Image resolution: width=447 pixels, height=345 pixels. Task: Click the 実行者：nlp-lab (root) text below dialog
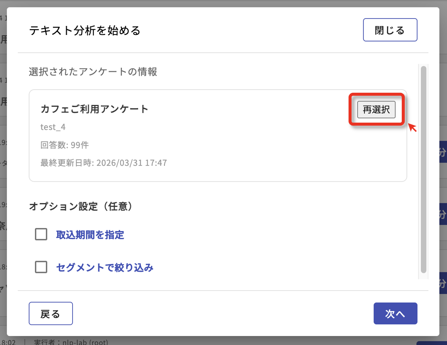click(71, 342)
